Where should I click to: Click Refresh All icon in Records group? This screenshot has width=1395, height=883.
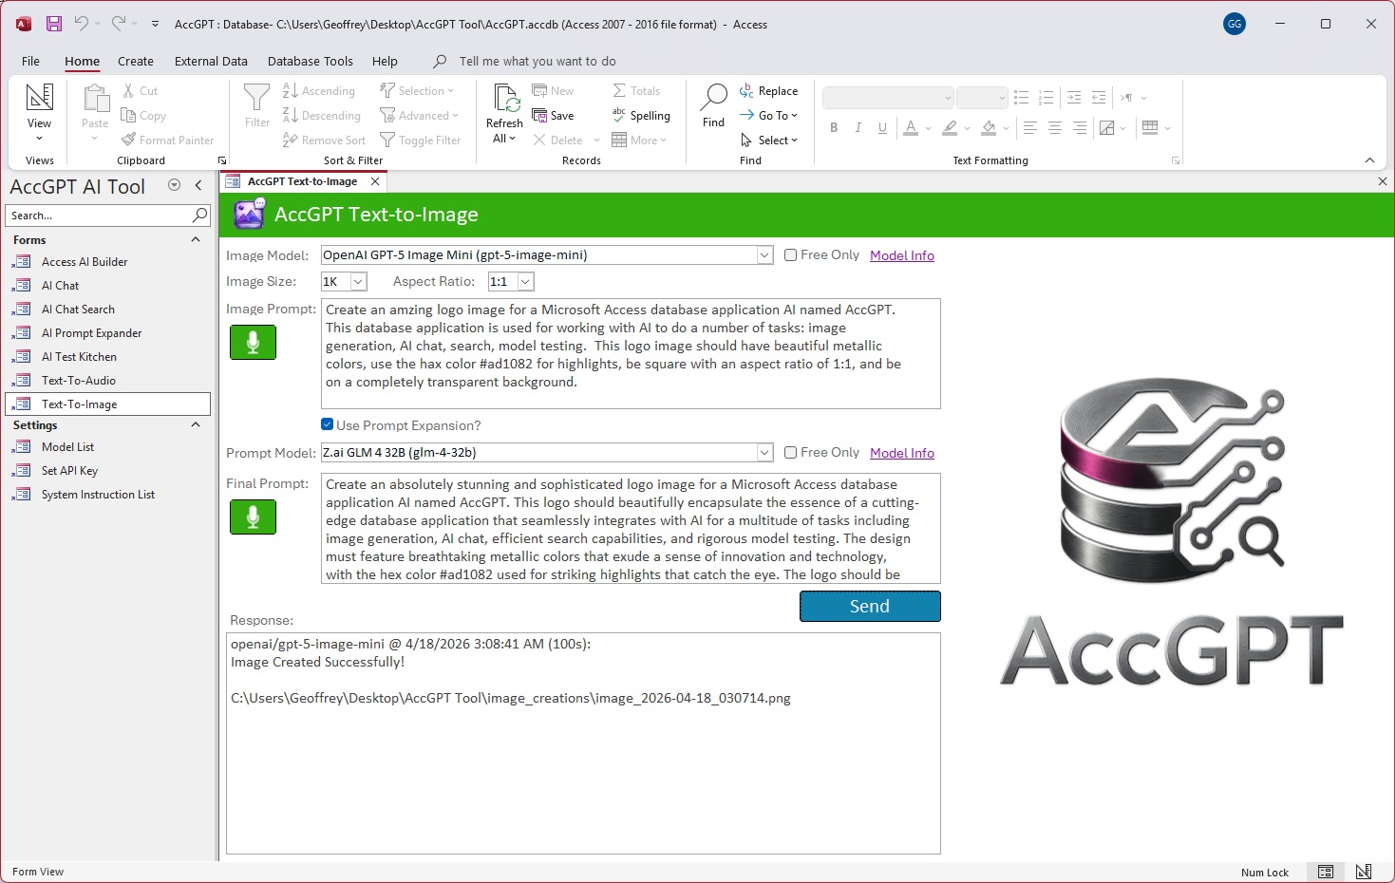click(x=504, y=99)
